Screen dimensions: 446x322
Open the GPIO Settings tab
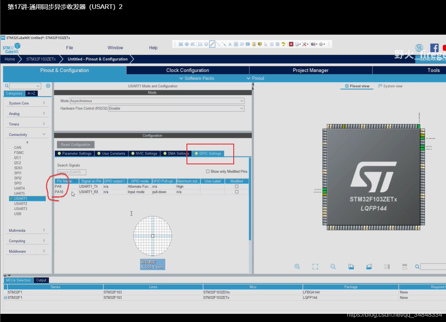click(x=208, y=153)
